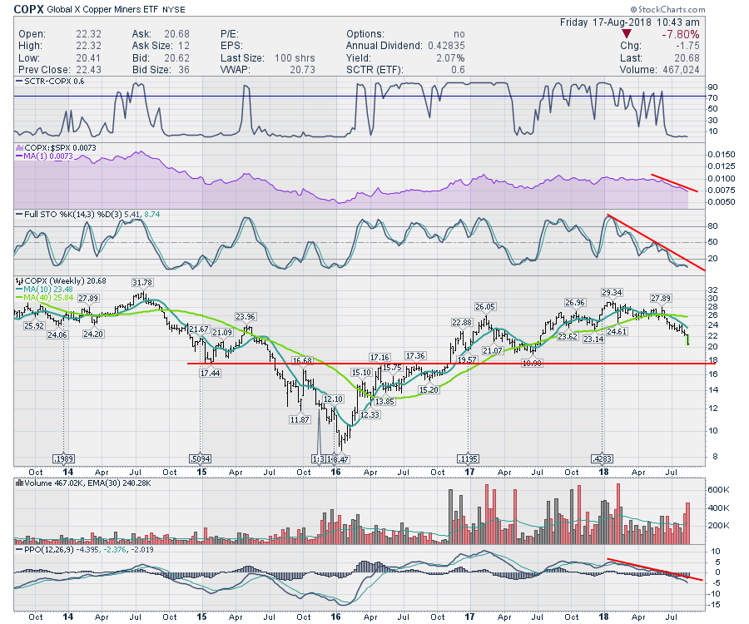Click the area-chart icon beside COPX:$SPX legend
The width and height of the screenshot is (749, 624).
20,148
